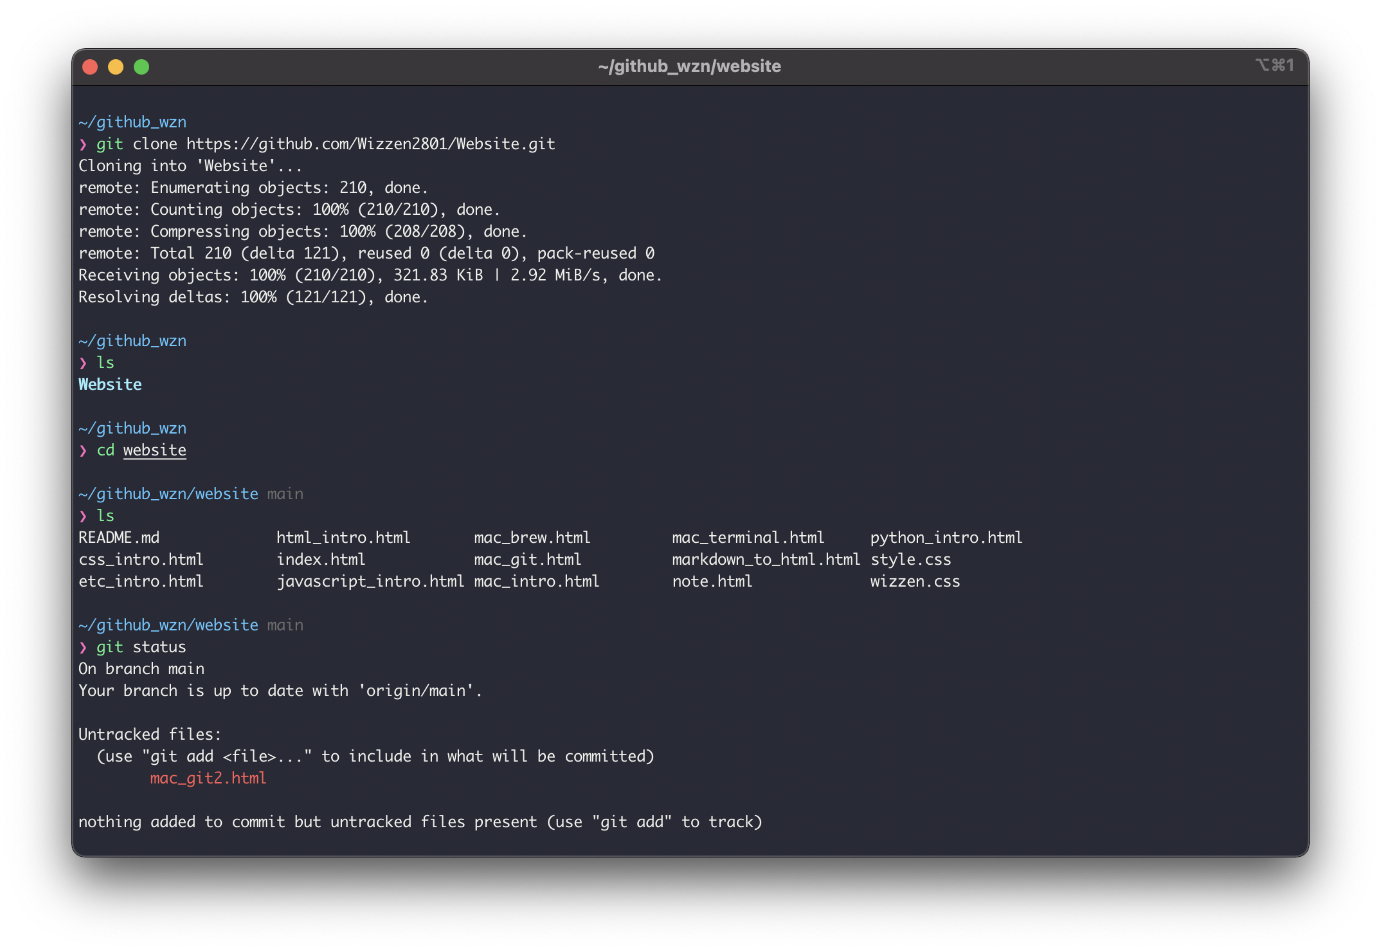Click note.html in the file listing
This screenshot has width=1381, height=952.
(712, 581)
